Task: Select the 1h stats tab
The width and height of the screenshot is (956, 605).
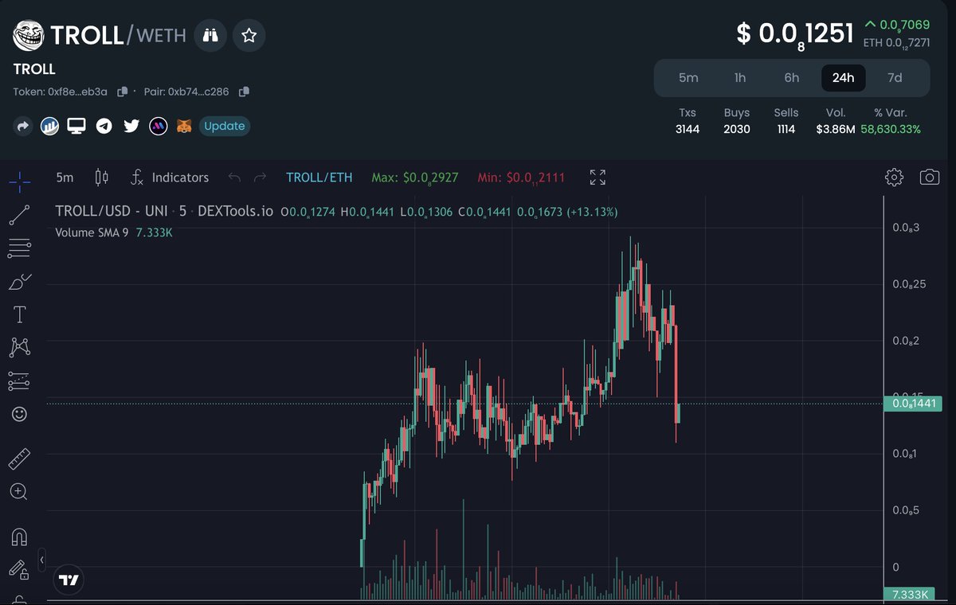Action: (x=740, y=77)
